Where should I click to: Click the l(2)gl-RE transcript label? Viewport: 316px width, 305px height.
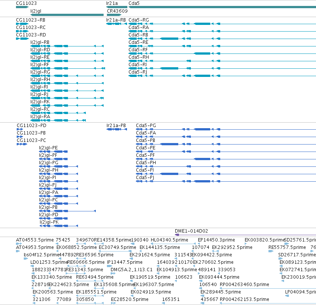(x=40, y=57)
